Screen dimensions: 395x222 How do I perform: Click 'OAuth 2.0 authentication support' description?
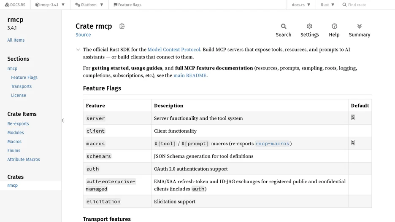[x=191, y=169]
